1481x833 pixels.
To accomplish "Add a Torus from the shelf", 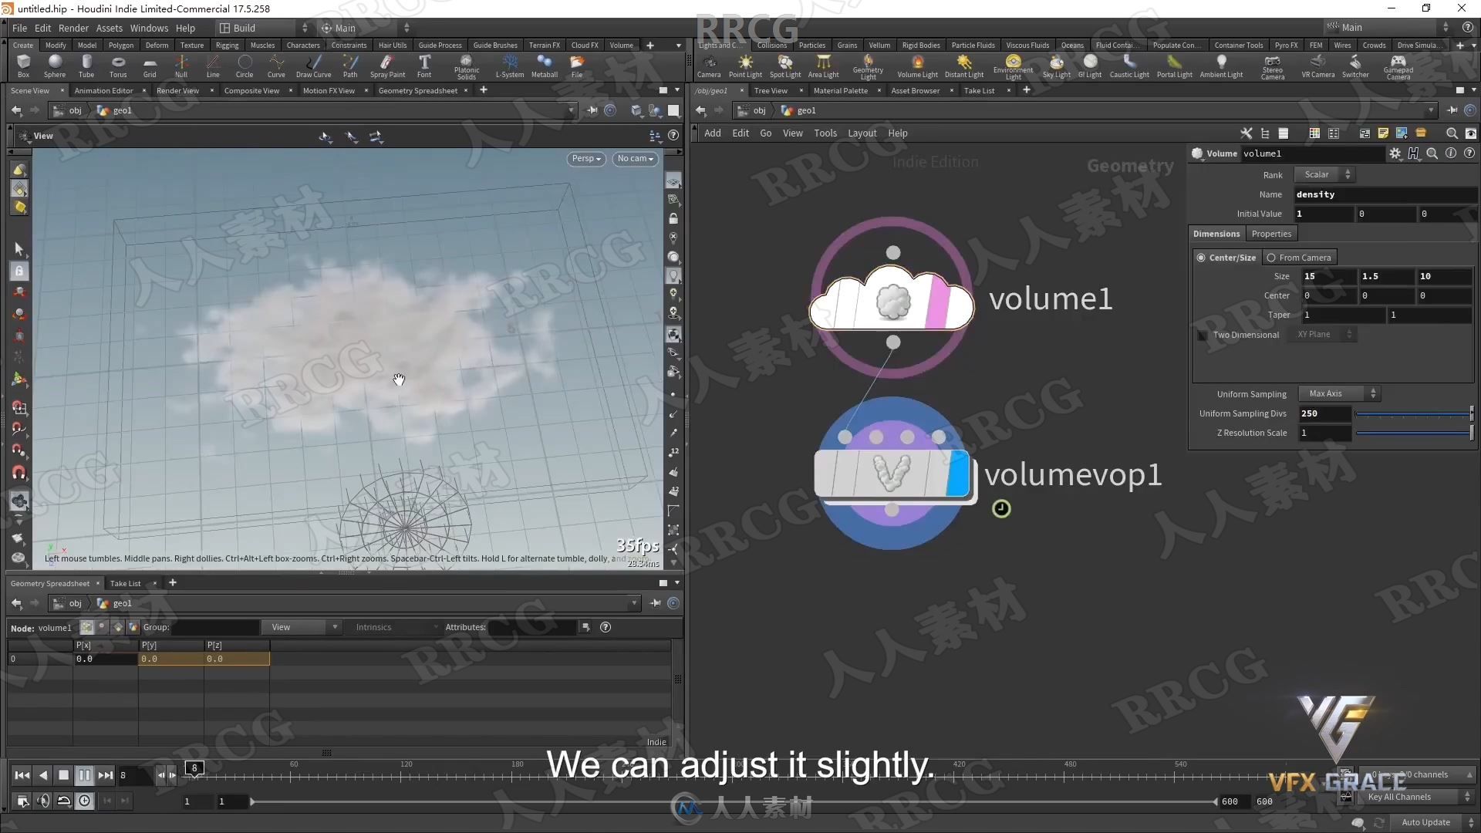I will 118,66.
